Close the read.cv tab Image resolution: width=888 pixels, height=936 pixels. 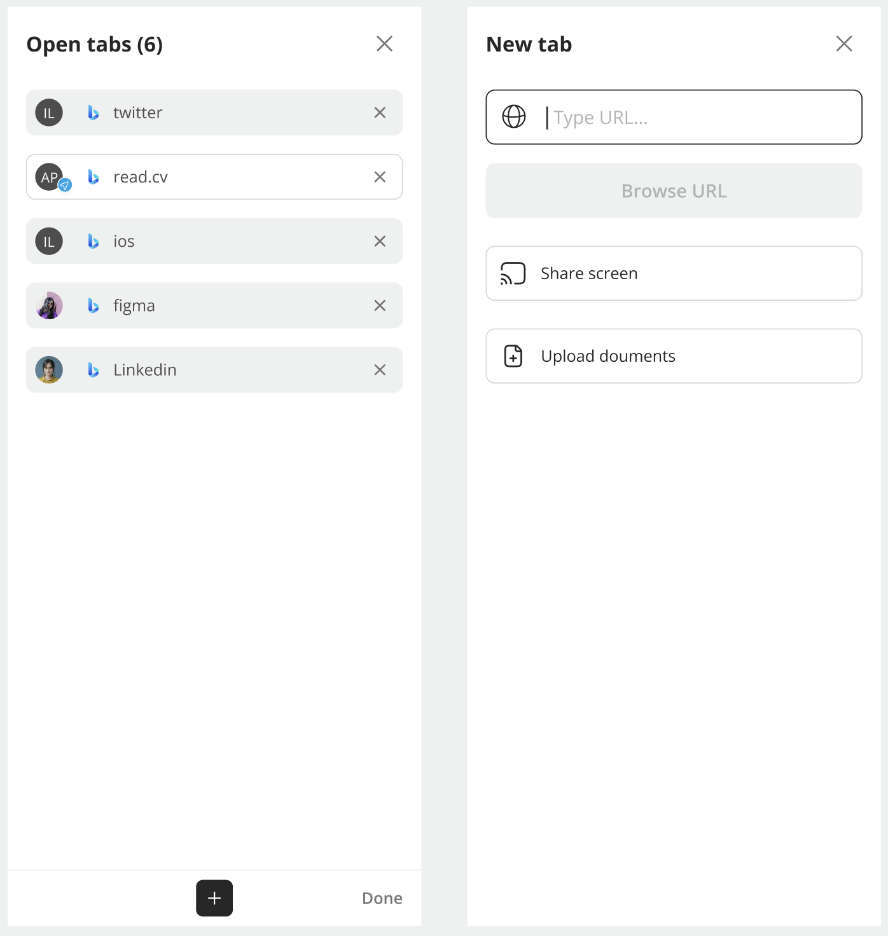380,177
